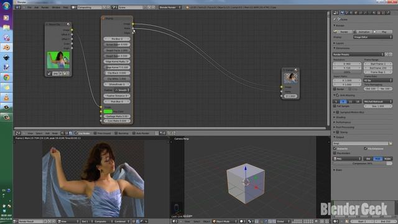The height and width of the screenshot is (224, 398).
Task: Toggle the Anti-Aliasing checkbox
Action: tap(338, 95)
